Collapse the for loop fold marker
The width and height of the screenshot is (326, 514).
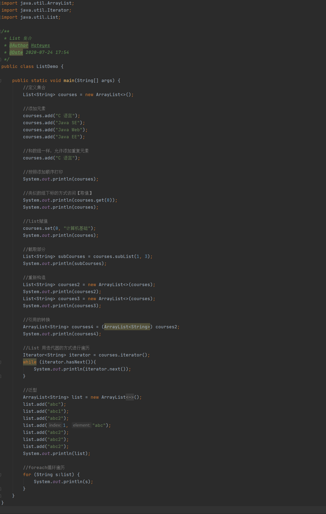click(1, 475)
